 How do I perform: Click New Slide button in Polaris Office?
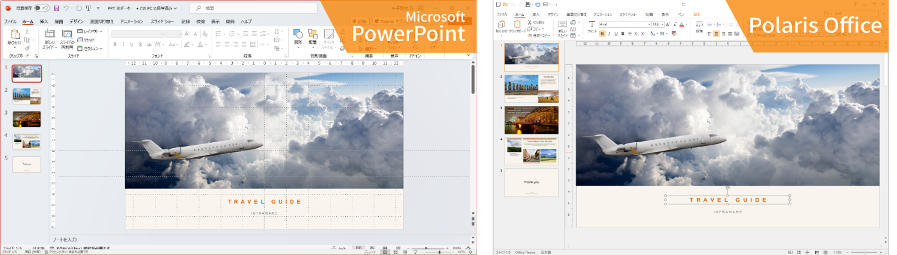(x=563, y=29)
